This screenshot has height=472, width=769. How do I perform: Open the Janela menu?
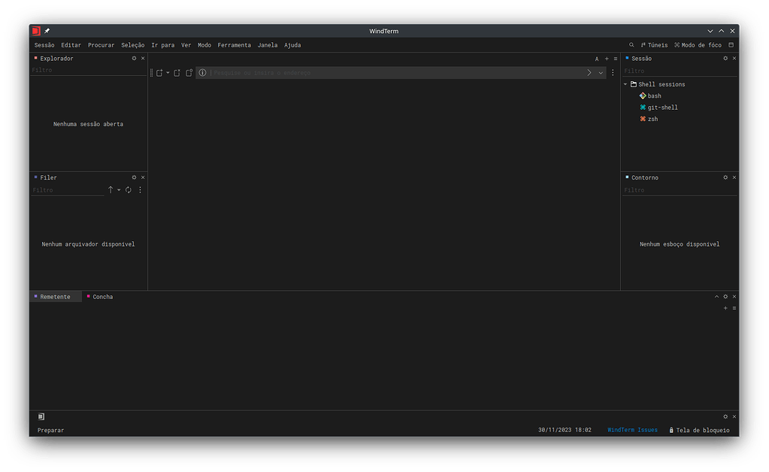pyautogui.click(x=268, y=45)
